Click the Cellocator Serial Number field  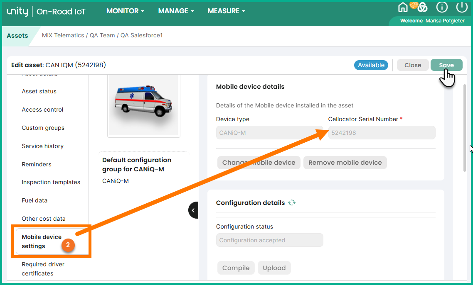coord(382,133)
